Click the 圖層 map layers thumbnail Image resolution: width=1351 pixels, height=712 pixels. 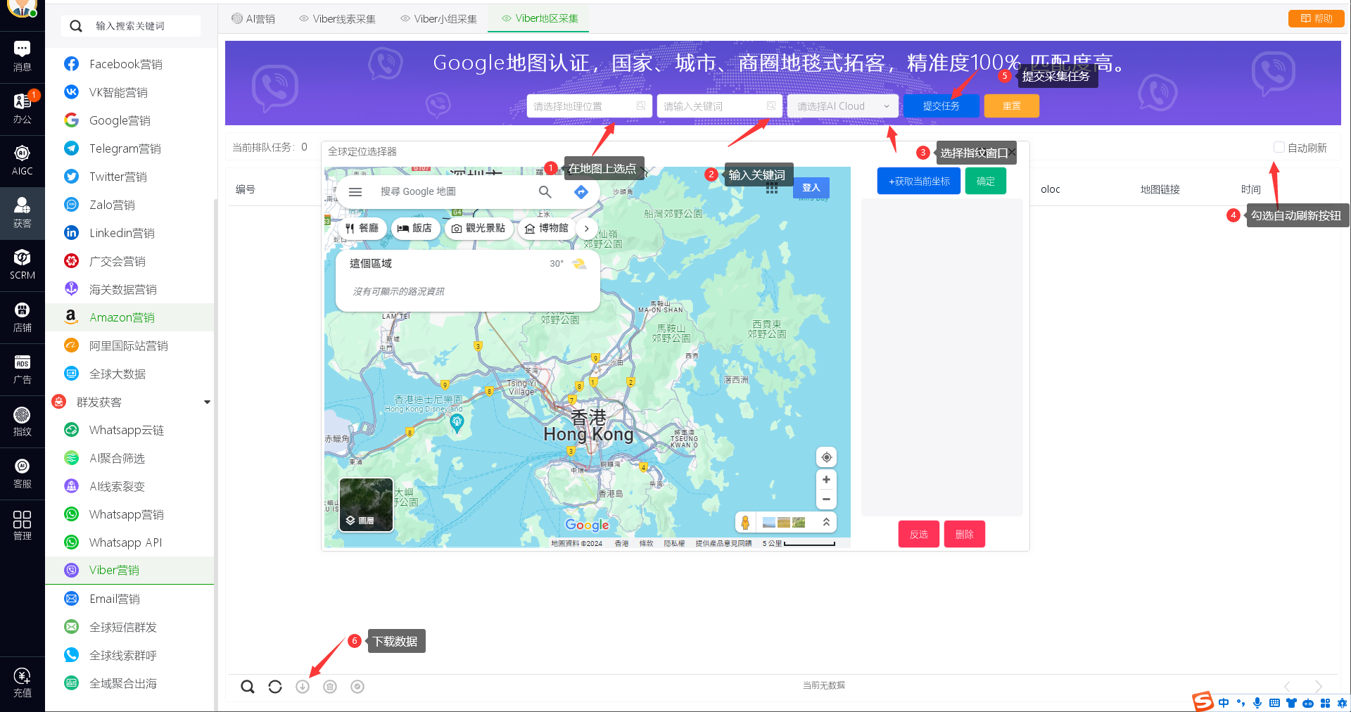366,504
